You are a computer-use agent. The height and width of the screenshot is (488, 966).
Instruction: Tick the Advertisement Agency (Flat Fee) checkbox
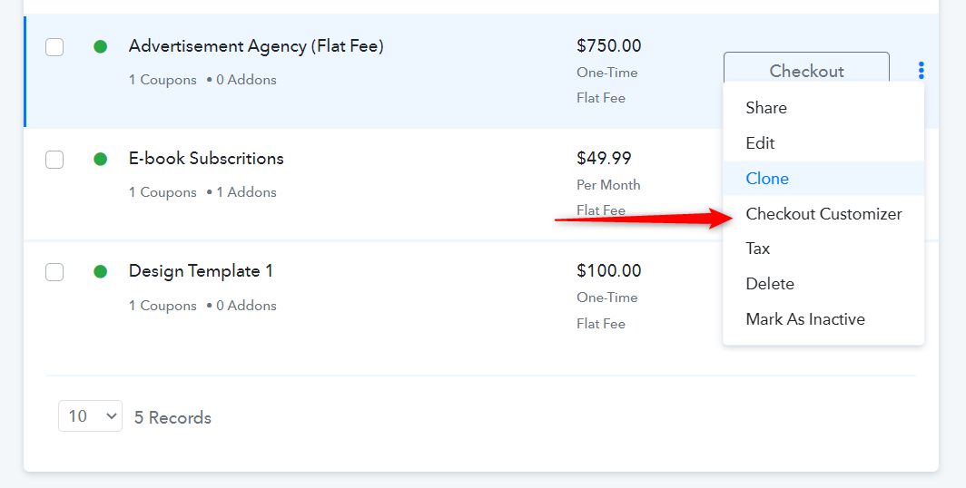[x=54, y=47]
